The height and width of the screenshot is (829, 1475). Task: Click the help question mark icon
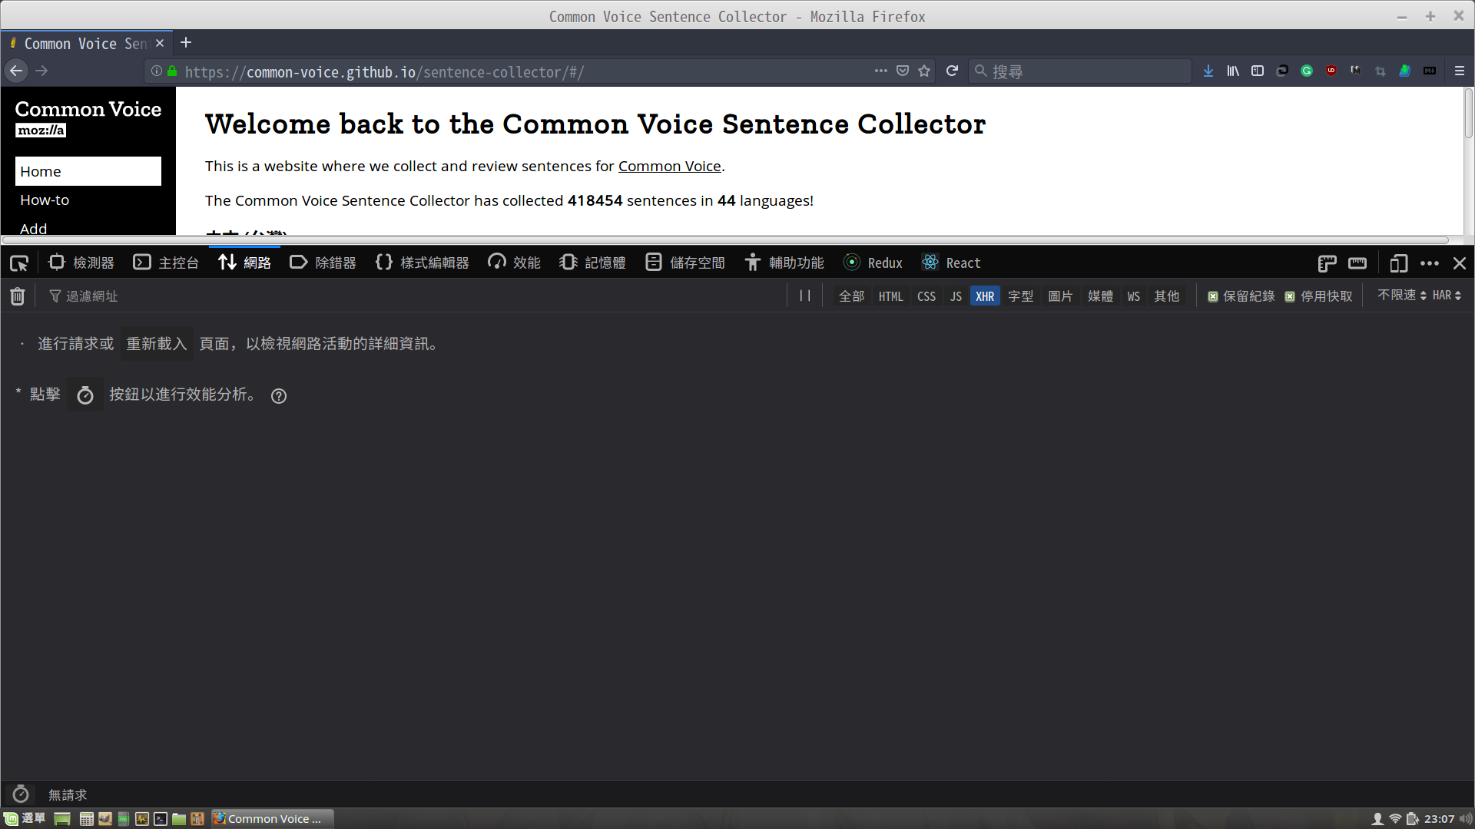(x=279, y=396)
